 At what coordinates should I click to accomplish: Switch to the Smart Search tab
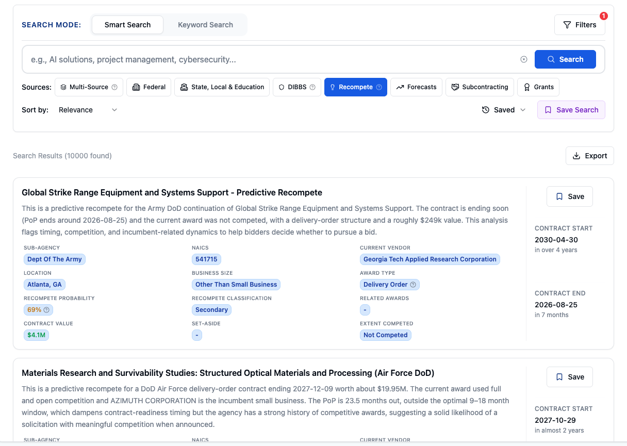(127, 24)
